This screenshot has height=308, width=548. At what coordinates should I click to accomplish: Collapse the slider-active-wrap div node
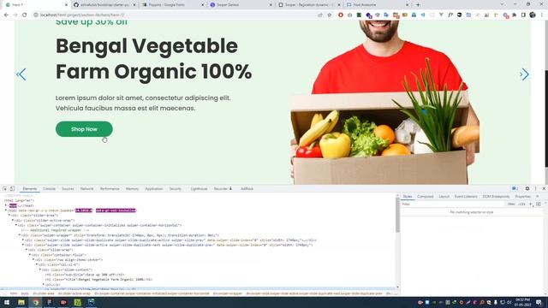click(13, 221)
